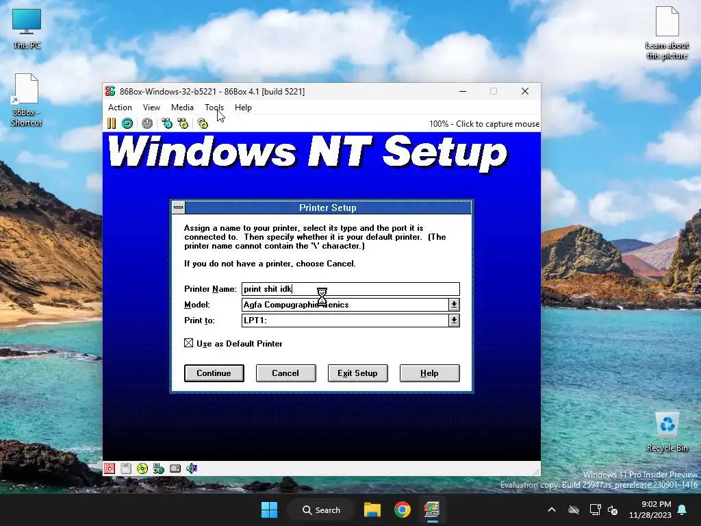Click the second floppy drive status icon

(126, 468)
